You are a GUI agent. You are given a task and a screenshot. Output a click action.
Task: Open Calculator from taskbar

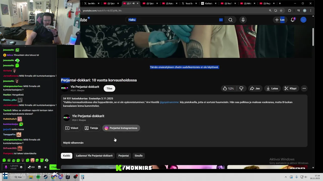coord(83,177)
